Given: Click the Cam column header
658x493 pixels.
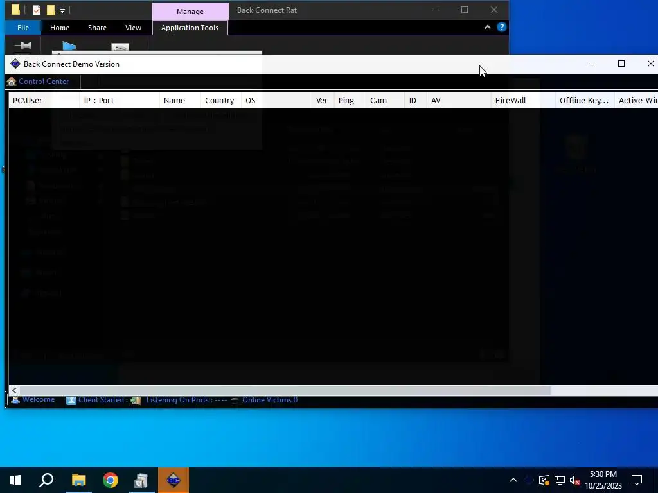Looking at the screenshot, I should point(385,101).
